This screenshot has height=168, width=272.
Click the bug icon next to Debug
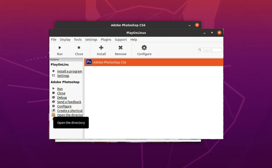(53, 98)
